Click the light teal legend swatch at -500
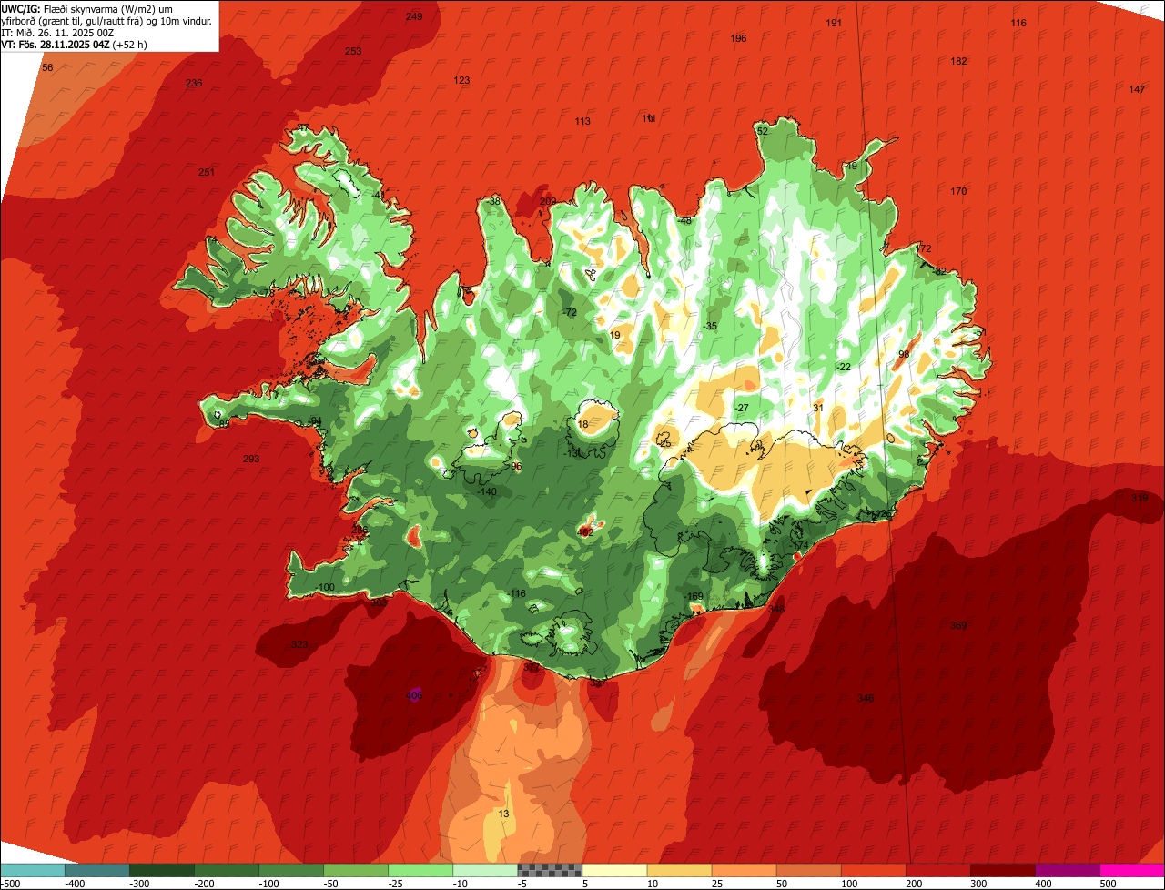 [32, 869]
